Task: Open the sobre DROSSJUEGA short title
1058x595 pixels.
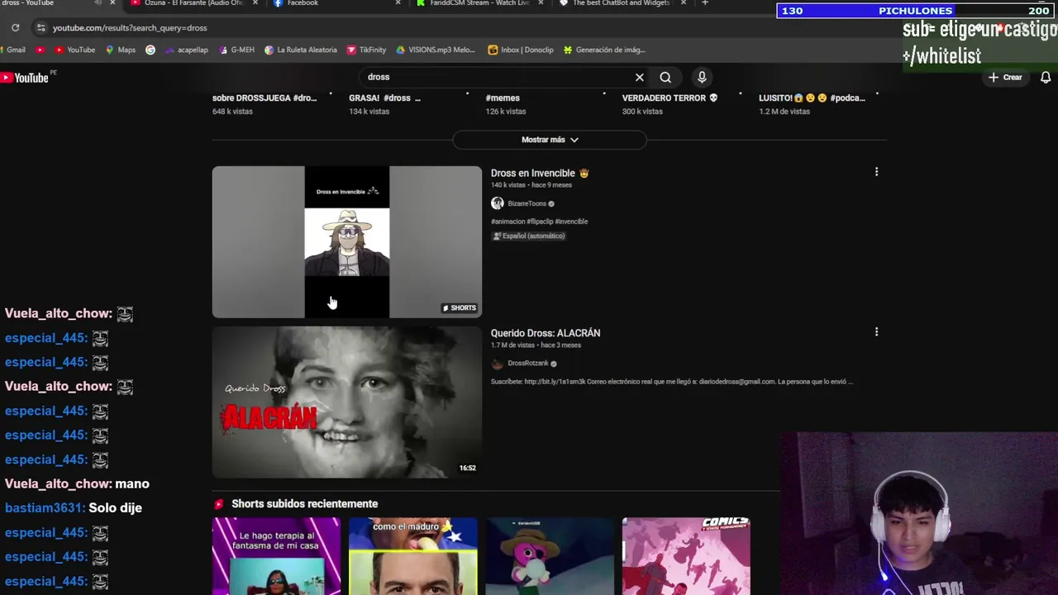Action: (x=264, y=98)
